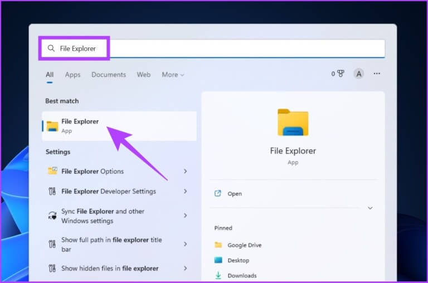Open Sync File Explorer and other Windows settings
Screen dimensions: 428x283
pyautogui.click(x=119, y=216)
